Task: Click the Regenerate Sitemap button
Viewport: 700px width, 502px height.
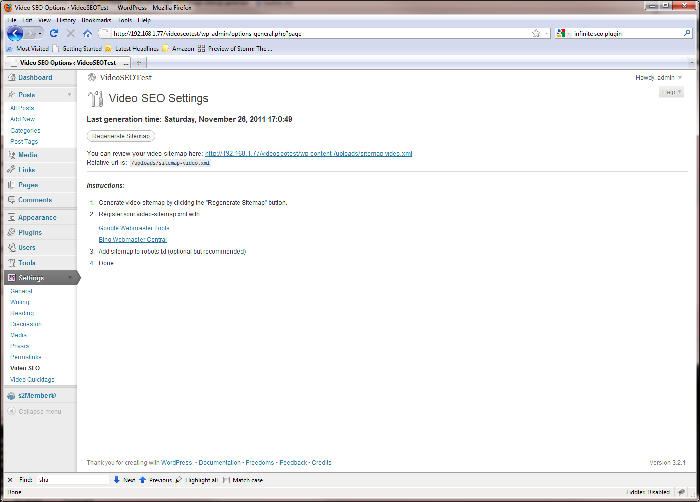Action: pyautogui.click(x=121, y=136)
